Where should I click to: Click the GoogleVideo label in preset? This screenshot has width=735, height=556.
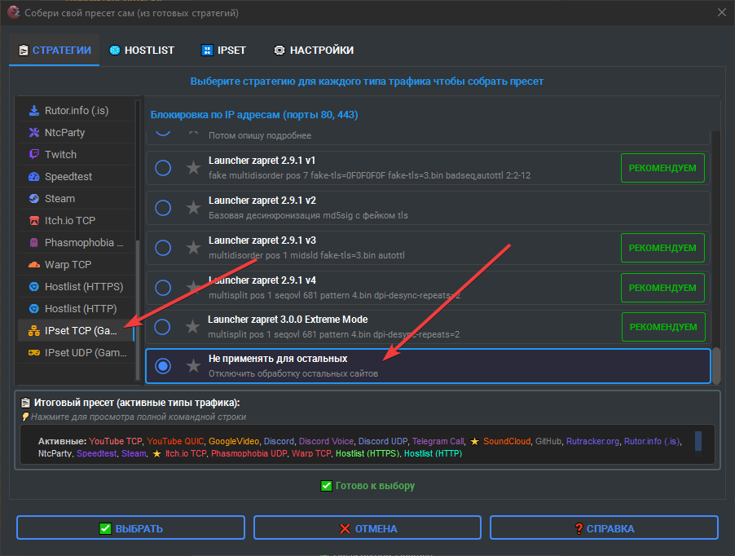[233, 441]
